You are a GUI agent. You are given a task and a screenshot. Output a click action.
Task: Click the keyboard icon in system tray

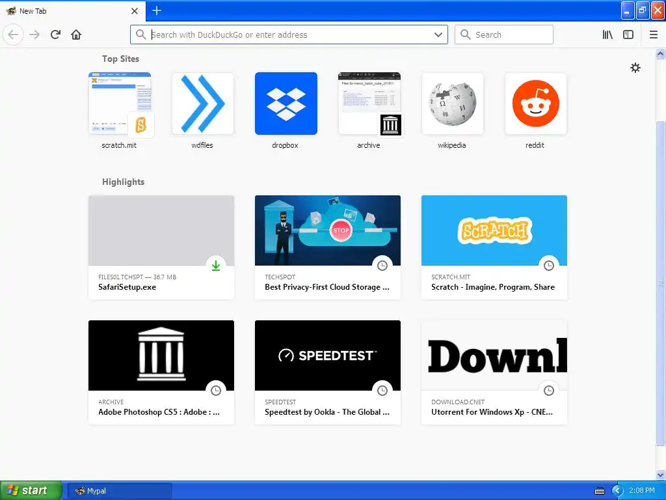tap(599, 491)
